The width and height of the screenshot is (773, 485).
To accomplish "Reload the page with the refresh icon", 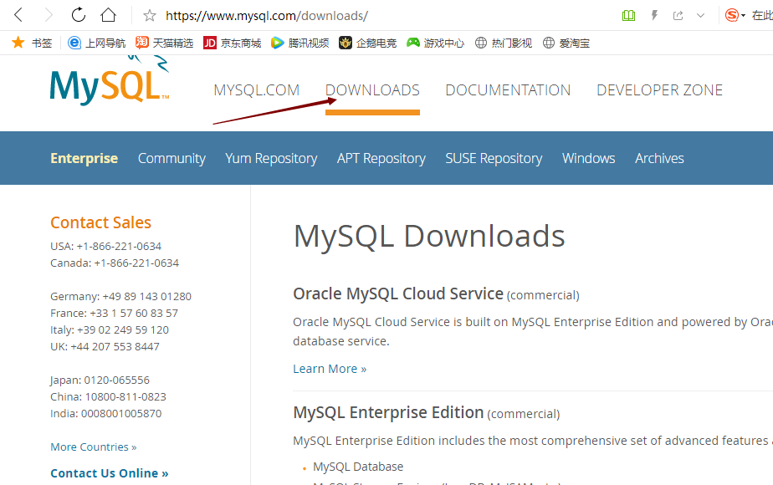I will click(79, 15).
